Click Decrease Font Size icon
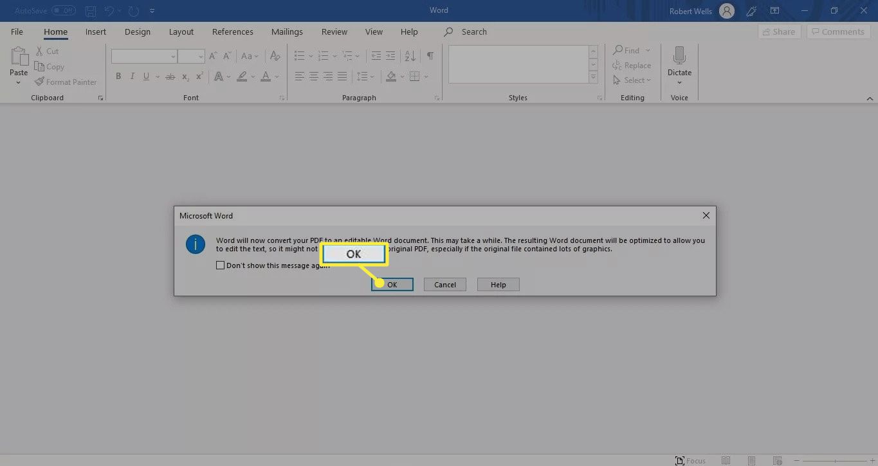Viewport: 878px width, 466px height. pos(227,57)
